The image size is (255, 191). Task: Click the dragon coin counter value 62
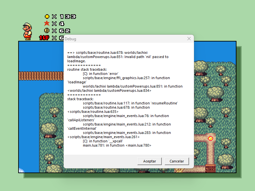(x=65, y=31)
